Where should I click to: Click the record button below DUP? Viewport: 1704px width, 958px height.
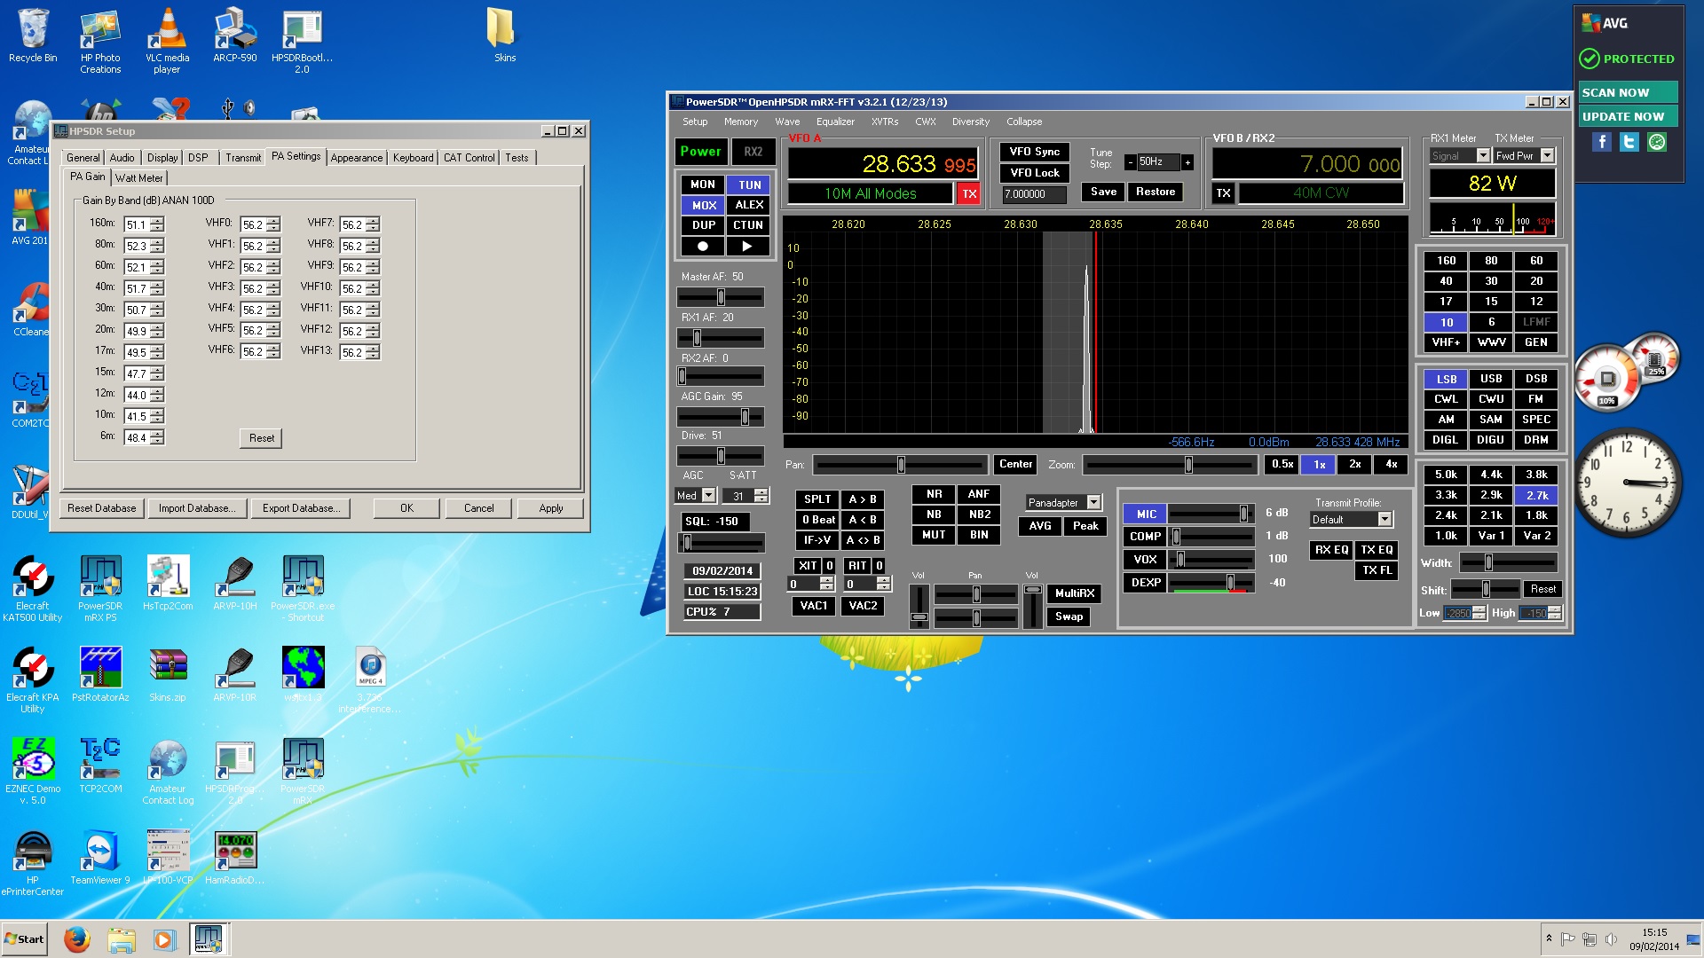click(703, 246)
